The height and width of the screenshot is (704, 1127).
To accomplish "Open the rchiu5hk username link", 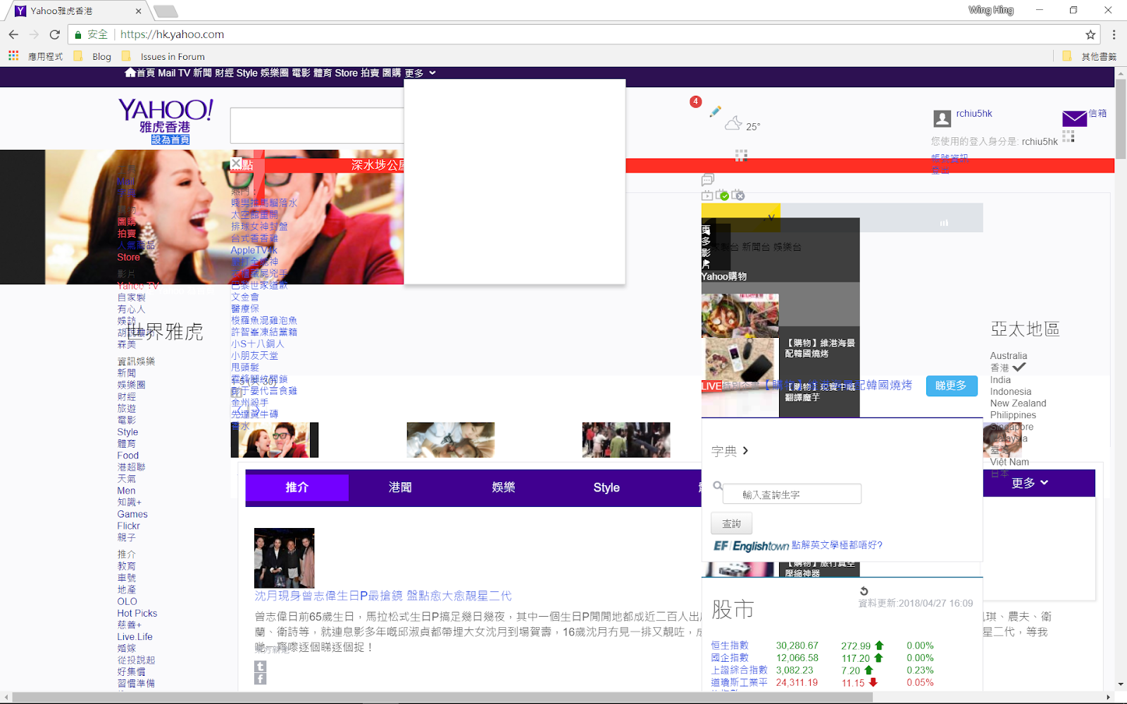I will (974, 113).
